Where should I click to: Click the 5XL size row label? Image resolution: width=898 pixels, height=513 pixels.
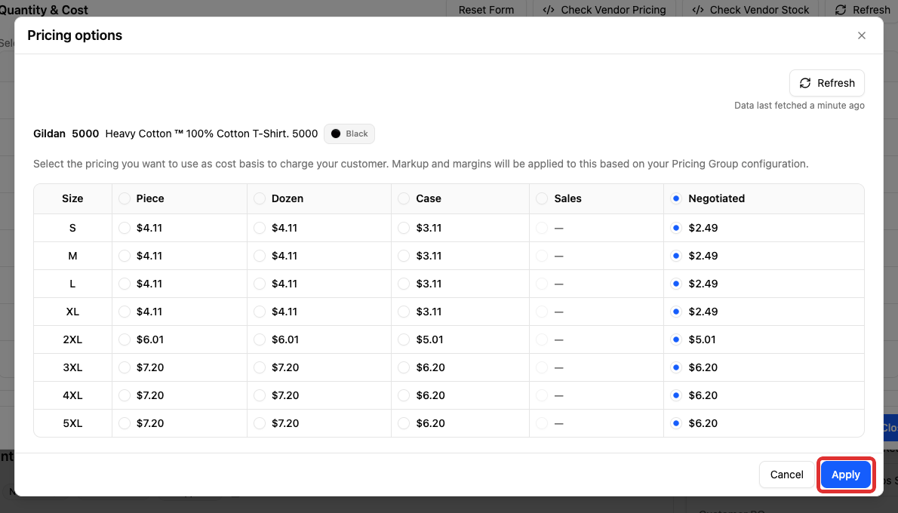click(72, 424)
